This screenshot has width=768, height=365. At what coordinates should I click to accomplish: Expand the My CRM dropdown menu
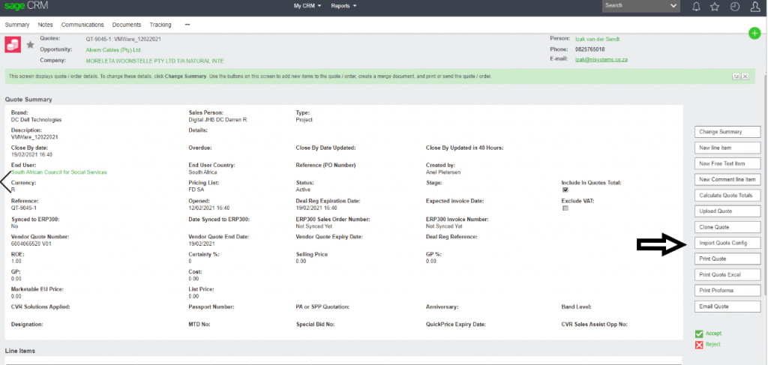(x=307, y=6)
